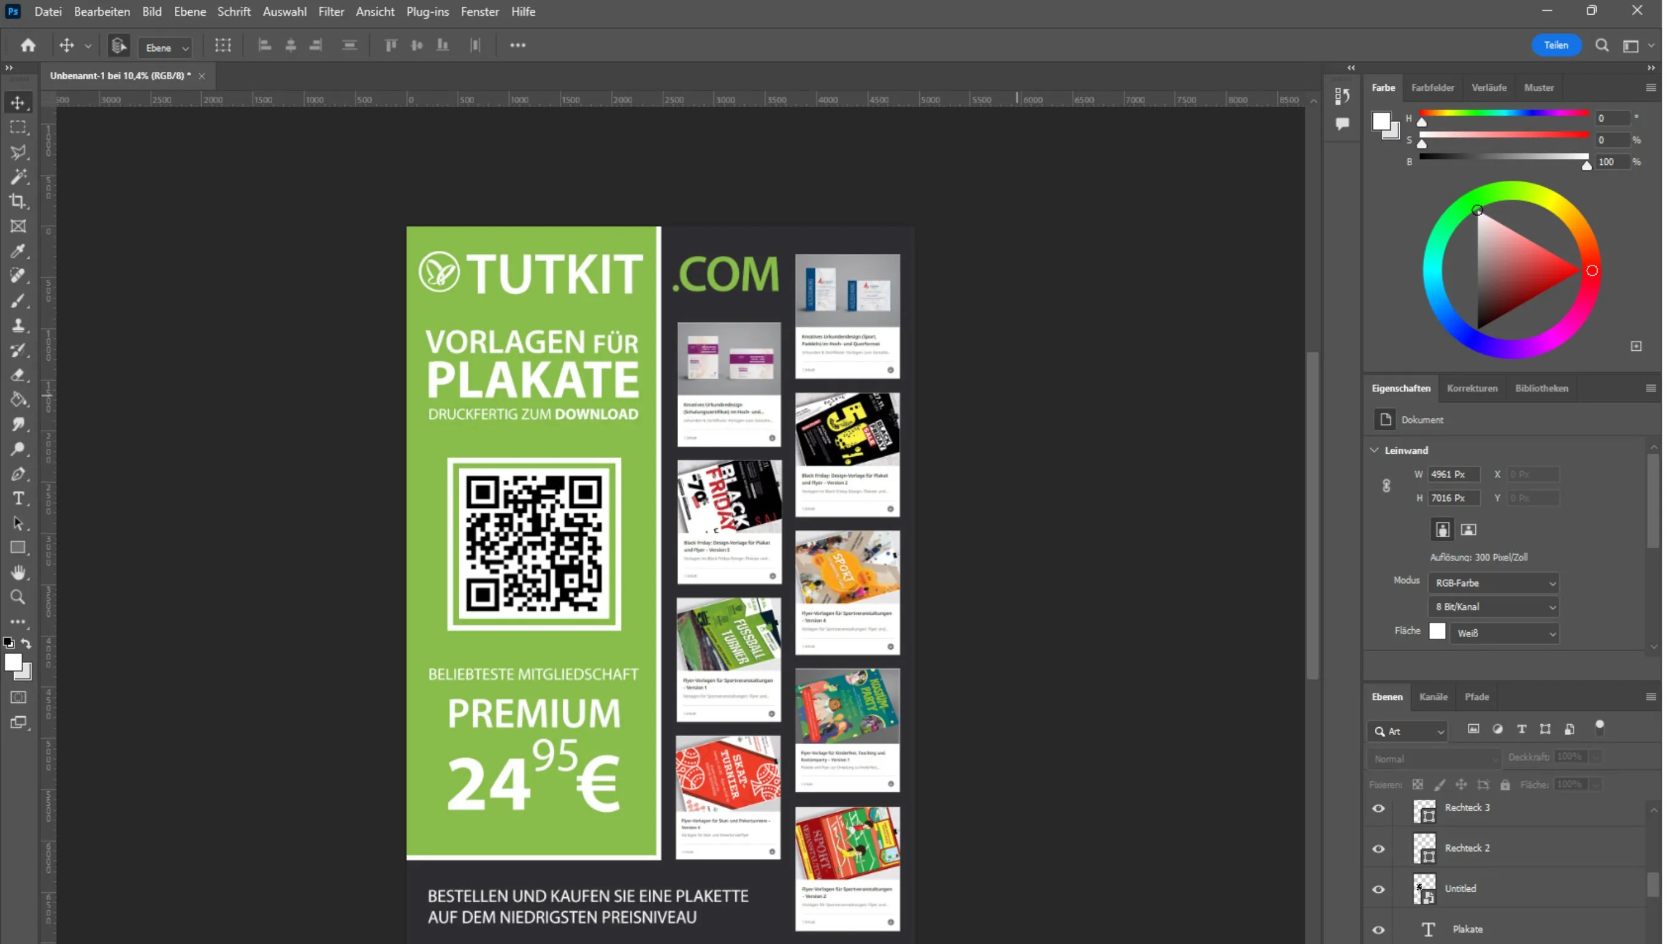Viewport: 1669px width, 944px height.
Task: Open the Plug-ins menu
Action: (427, 12)
